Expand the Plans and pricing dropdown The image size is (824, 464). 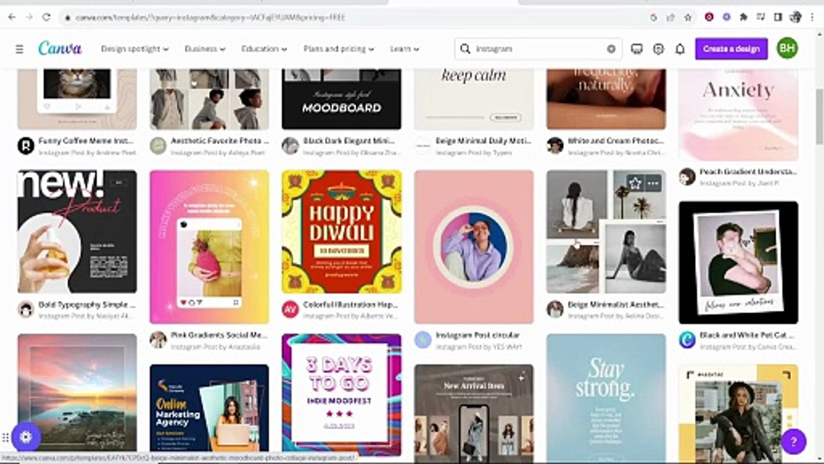[x=338, y=49]
